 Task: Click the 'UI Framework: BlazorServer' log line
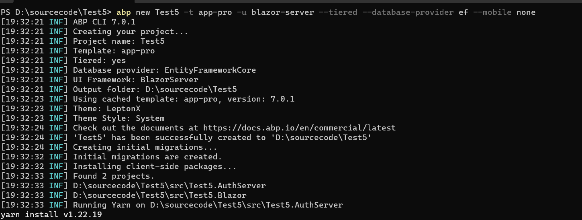click(135, 80)
